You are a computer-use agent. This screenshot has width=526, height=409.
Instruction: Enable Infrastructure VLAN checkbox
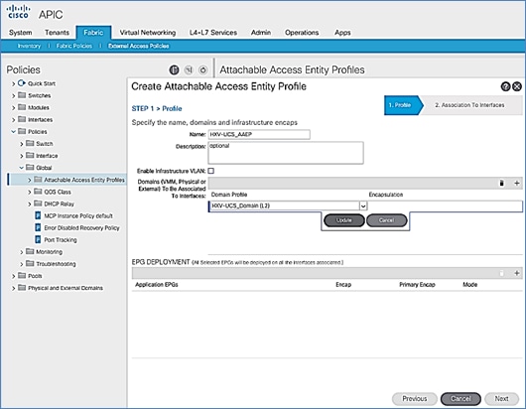point(211,171)
